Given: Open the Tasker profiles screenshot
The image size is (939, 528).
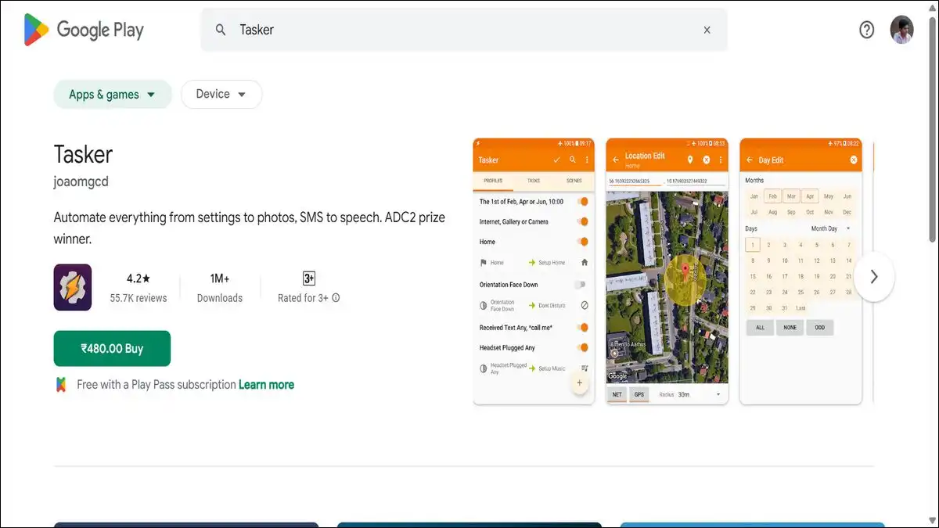Looking at the screenshot, I should tap(534, 271).
